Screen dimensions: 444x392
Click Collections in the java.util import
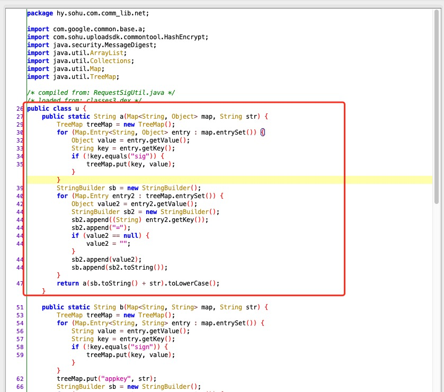(x=110, y=61)
